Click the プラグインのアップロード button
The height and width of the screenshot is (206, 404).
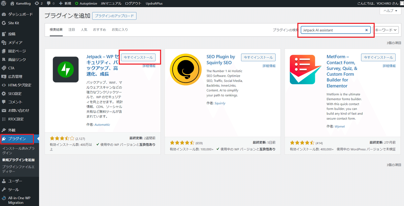point(114,16)
